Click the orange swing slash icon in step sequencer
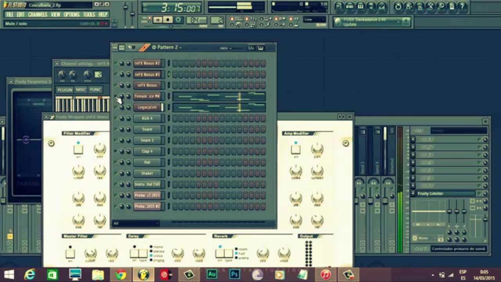Screen dimensions: 501x282 click(x=144, y=47)
